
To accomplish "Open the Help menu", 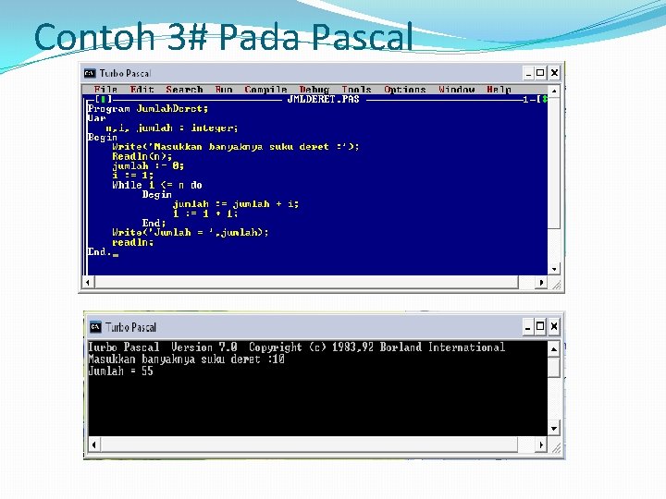I will coord(499,90).
